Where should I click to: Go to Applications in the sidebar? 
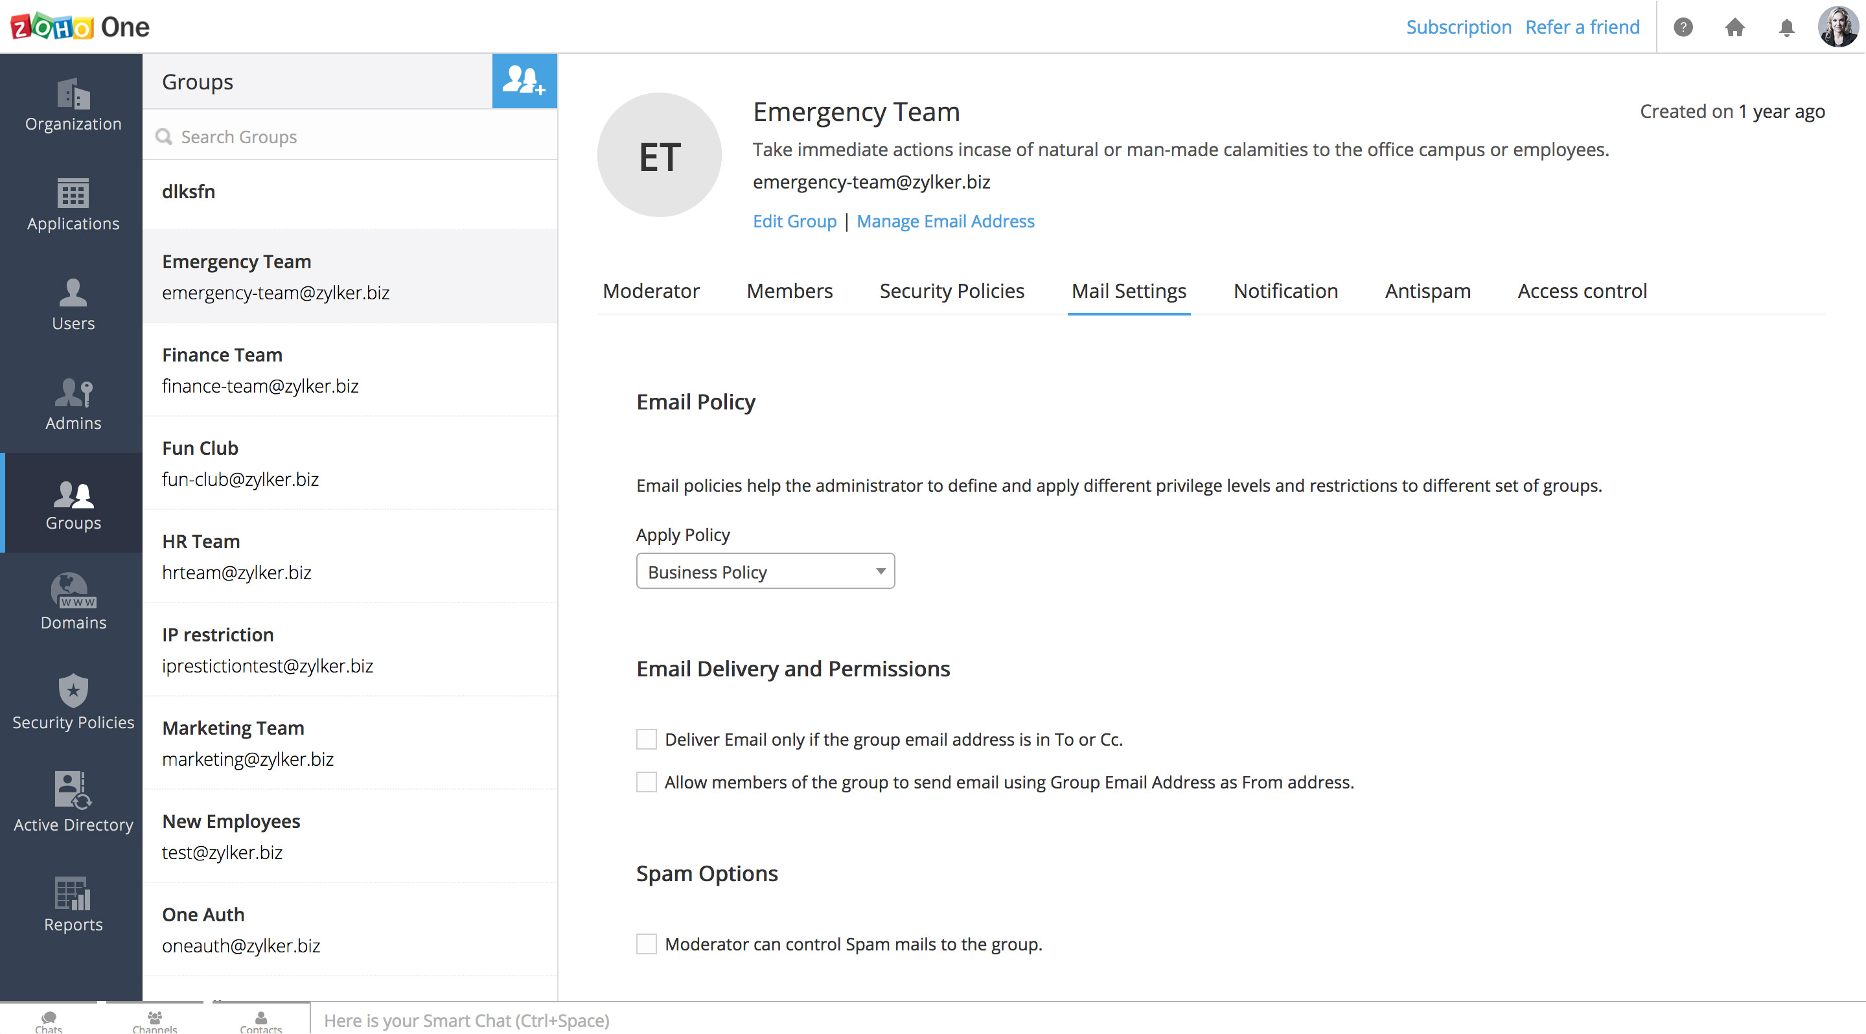coord(73,205)
